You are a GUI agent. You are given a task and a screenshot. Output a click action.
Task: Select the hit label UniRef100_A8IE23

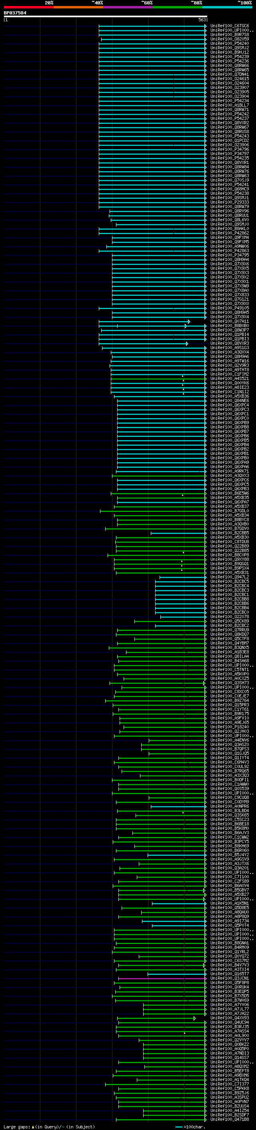(230, 387)
